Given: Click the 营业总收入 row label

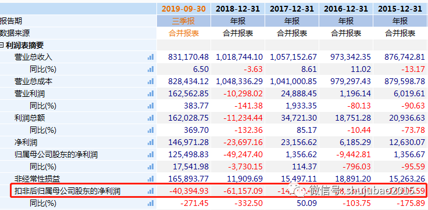Looking at the screenshot, I should click(33, 57).
